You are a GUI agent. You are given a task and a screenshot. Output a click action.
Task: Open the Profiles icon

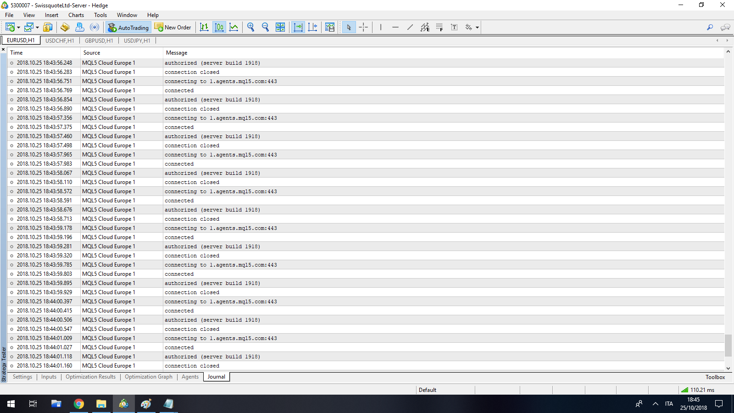[x=29, y=28]
